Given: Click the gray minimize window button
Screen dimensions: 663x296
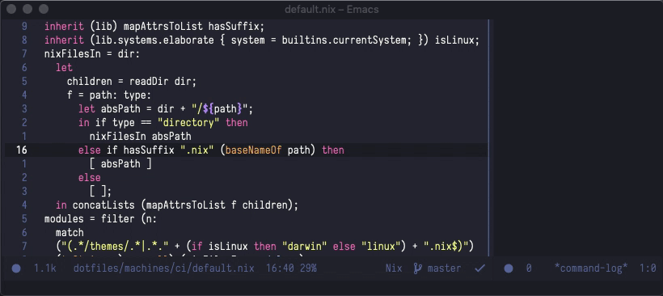Looking at the screenshot, I should [x=27, y=9].
